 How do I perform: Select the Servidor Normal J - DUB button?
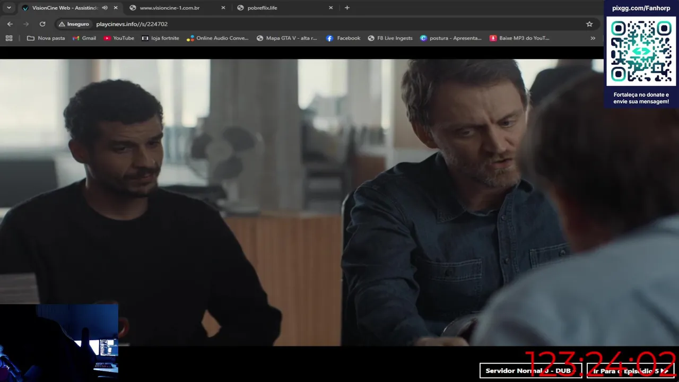click(x=530, y=371)
